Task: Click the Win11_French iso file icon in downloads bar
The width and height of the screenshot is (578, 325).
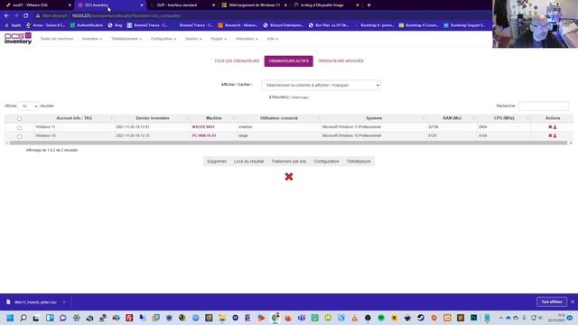Action: [x=8, y=302]
